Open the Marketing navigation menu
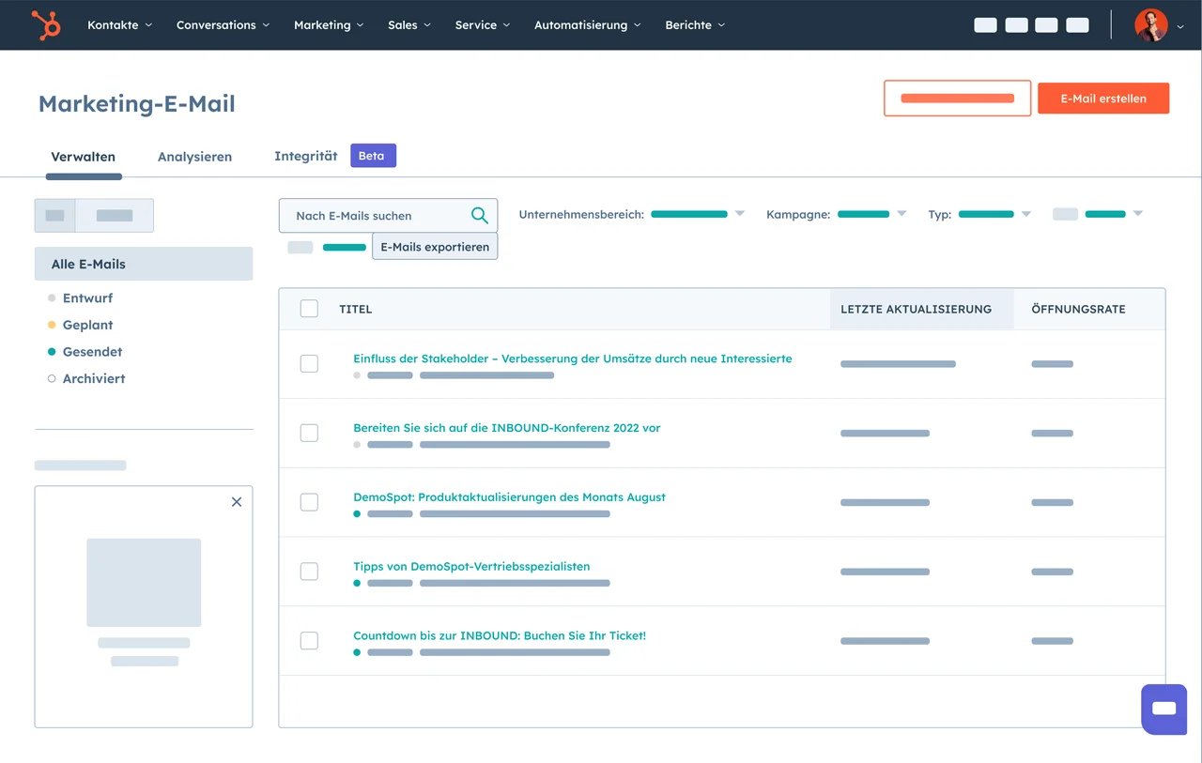1202x763 pixels. coord(328,25)
